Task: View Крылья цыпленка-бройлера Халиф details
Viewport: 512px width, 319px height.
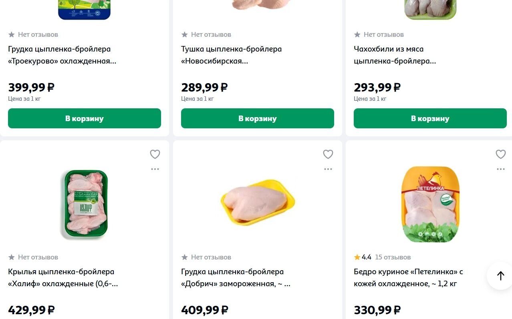Action: click(62, 278)
